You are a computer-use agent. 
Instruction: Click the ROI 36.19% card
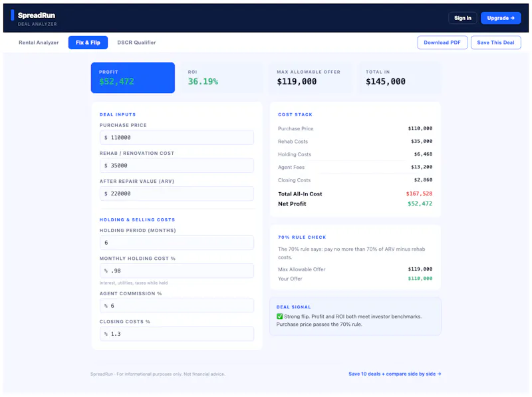(221, 78)
